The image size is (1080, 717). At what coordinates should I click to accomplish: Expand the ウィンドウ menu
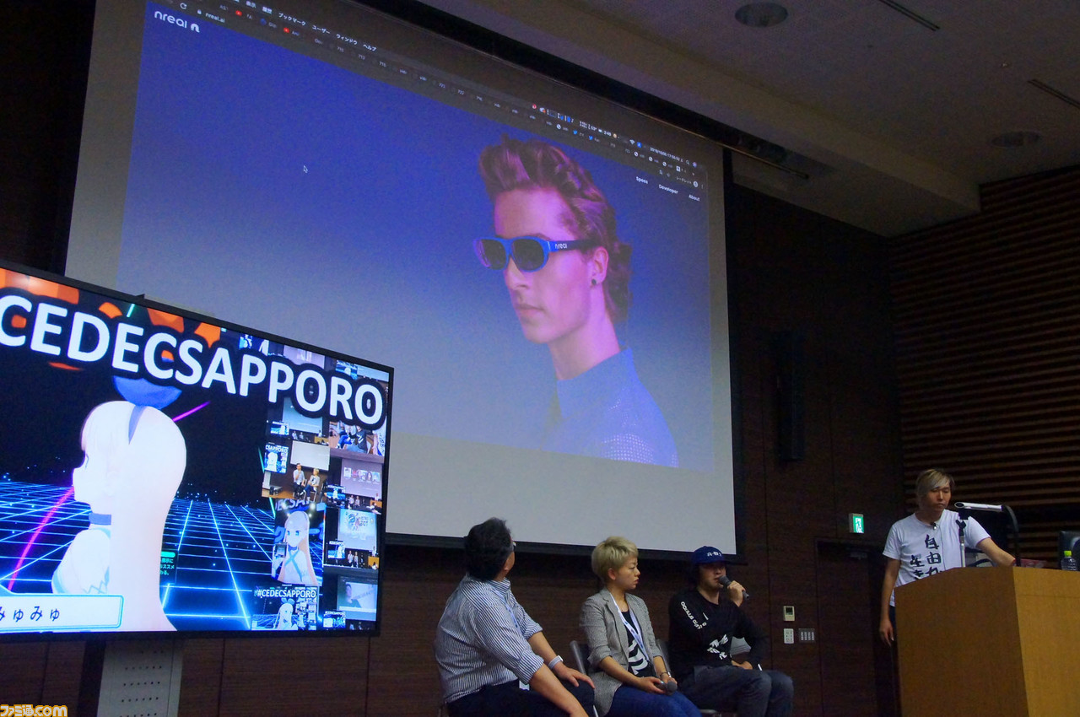pyautogui.click(x=347, y=37)
